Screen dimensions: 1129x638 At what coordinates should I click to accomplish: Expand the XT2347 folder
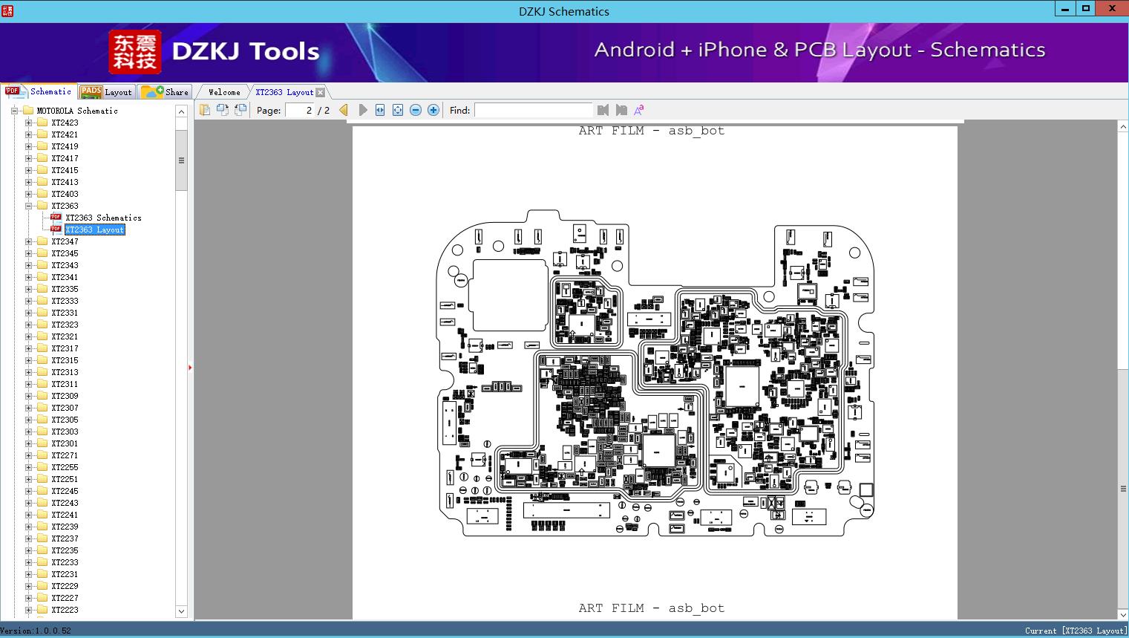point(28,241)
